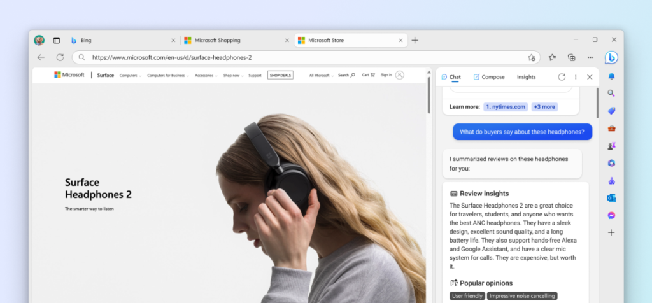Viewport: 652px width, 303px height.
Task: Click the Sign in link text
Action: tap(386, 75)
